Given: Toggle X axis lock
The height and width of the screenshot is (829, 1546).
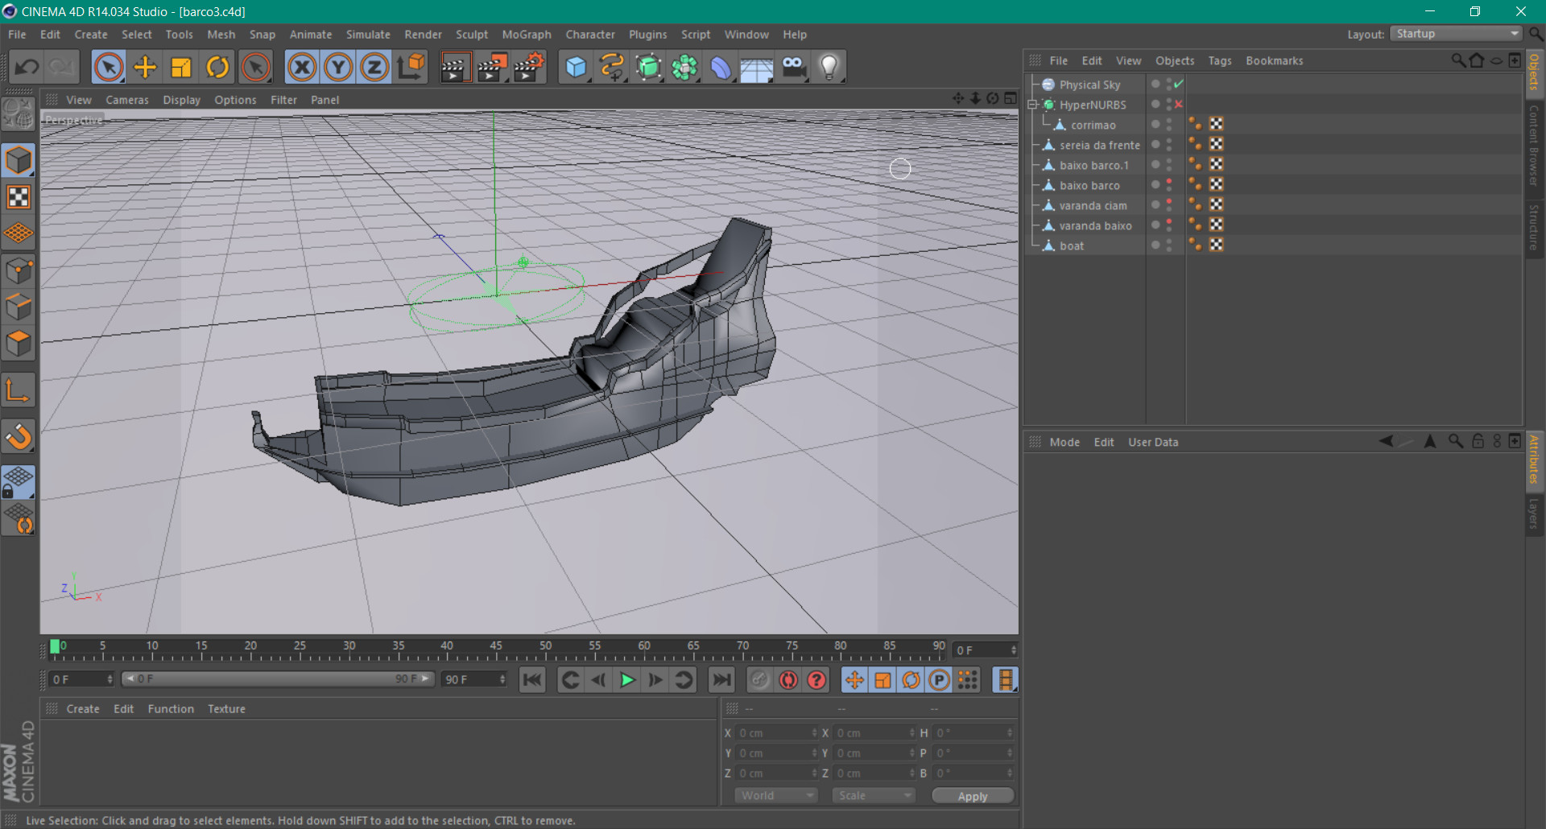Looking at the screenshot, I should (x=302, y=67).
